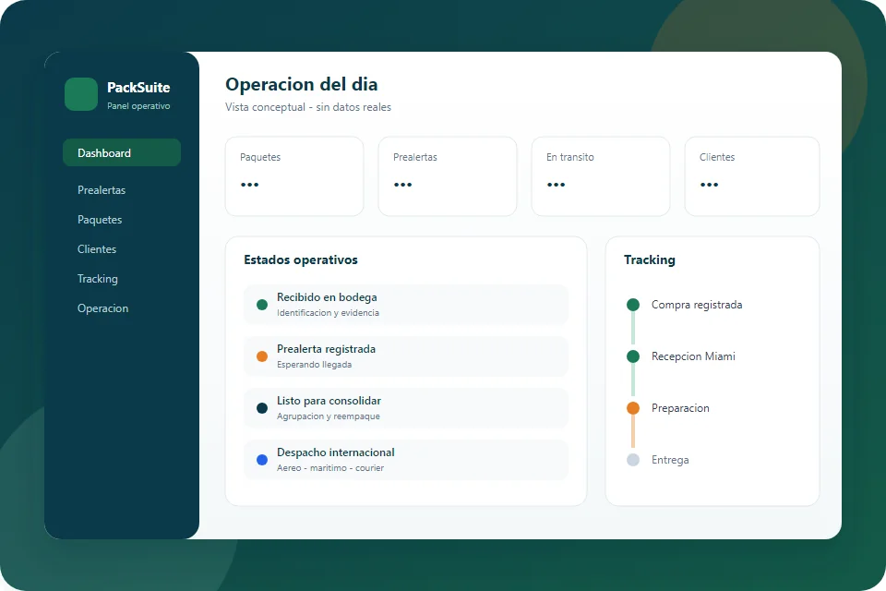Click dark dot beside Listo para consolidar

pos(261,408)
